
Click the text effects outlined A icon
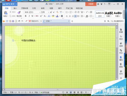tap(49, 16)
